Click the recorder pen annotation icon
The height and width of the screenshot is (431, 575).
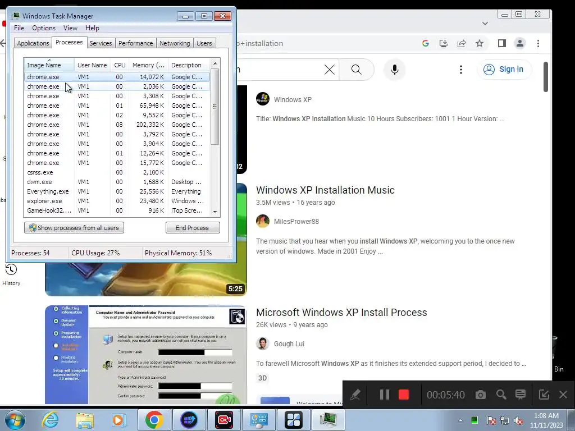[x=355, y=395]
